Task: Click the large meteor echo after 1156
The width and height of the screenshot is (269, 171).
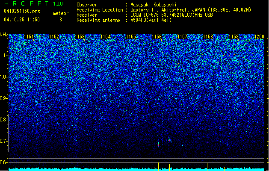Action: pyautogui.click(x=169, y=140)
